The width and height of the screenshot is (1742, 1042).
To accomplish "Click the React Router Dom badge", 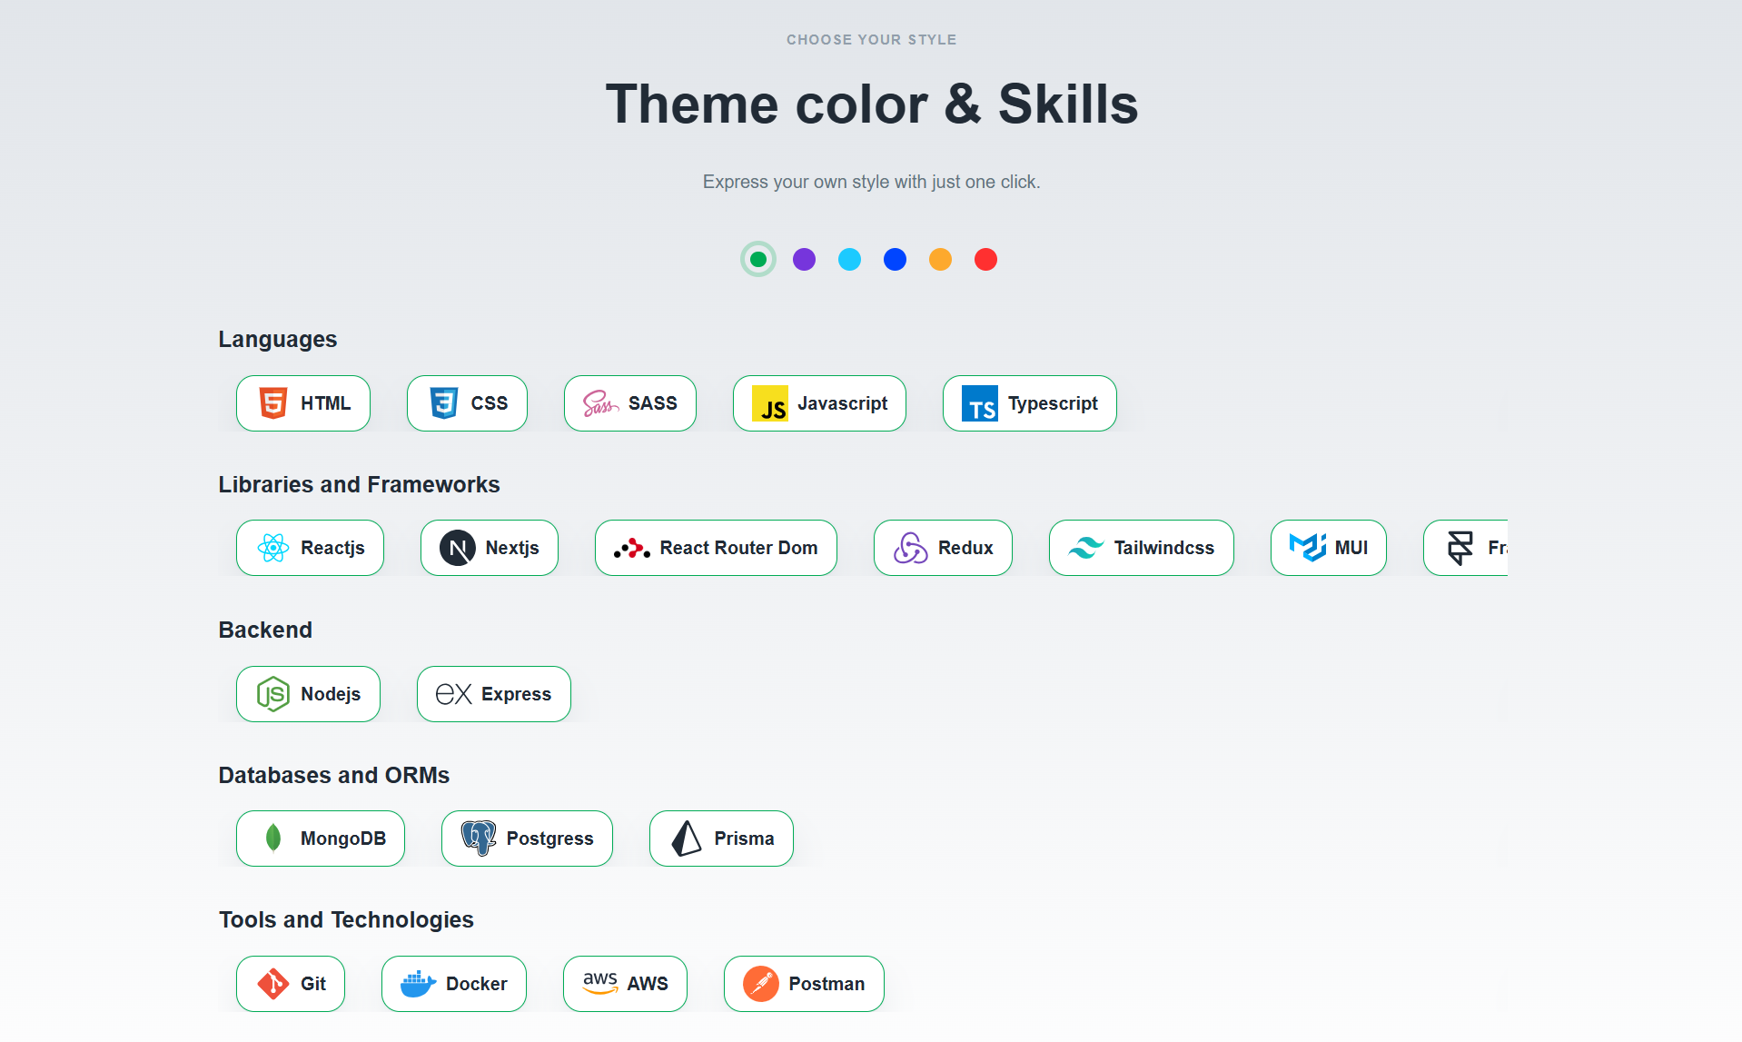I will click(715, 548).
